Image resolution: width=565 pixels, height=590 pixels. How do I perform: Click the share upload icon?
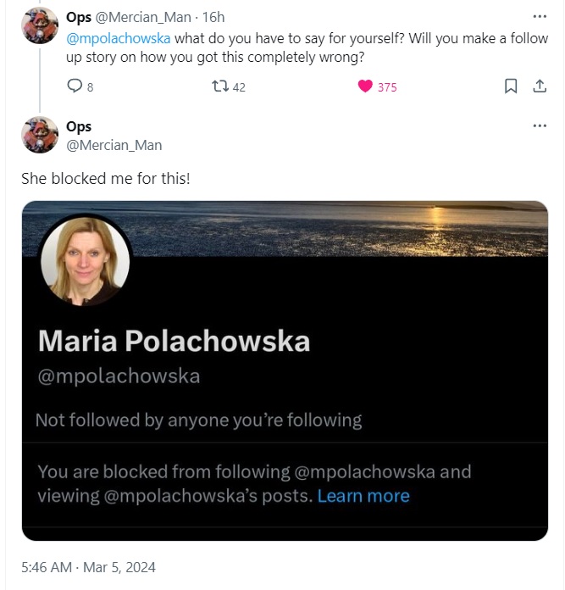539,86
